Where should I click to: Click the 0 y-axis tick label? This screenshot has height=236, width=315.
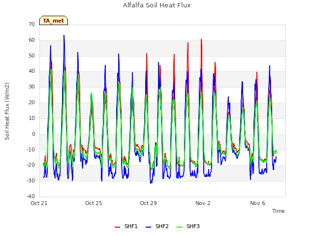(x=33, y=134)
